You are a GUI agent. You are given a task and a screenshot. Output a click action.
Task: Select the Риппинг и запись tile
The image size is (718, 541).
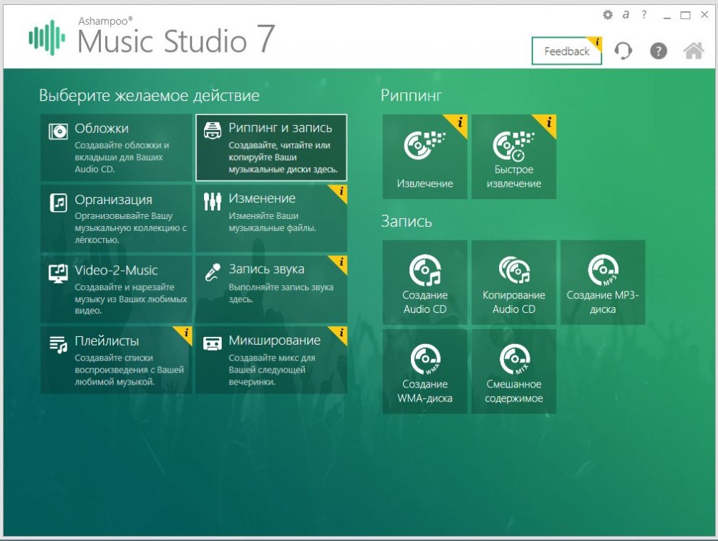click(x=271, y=147)
